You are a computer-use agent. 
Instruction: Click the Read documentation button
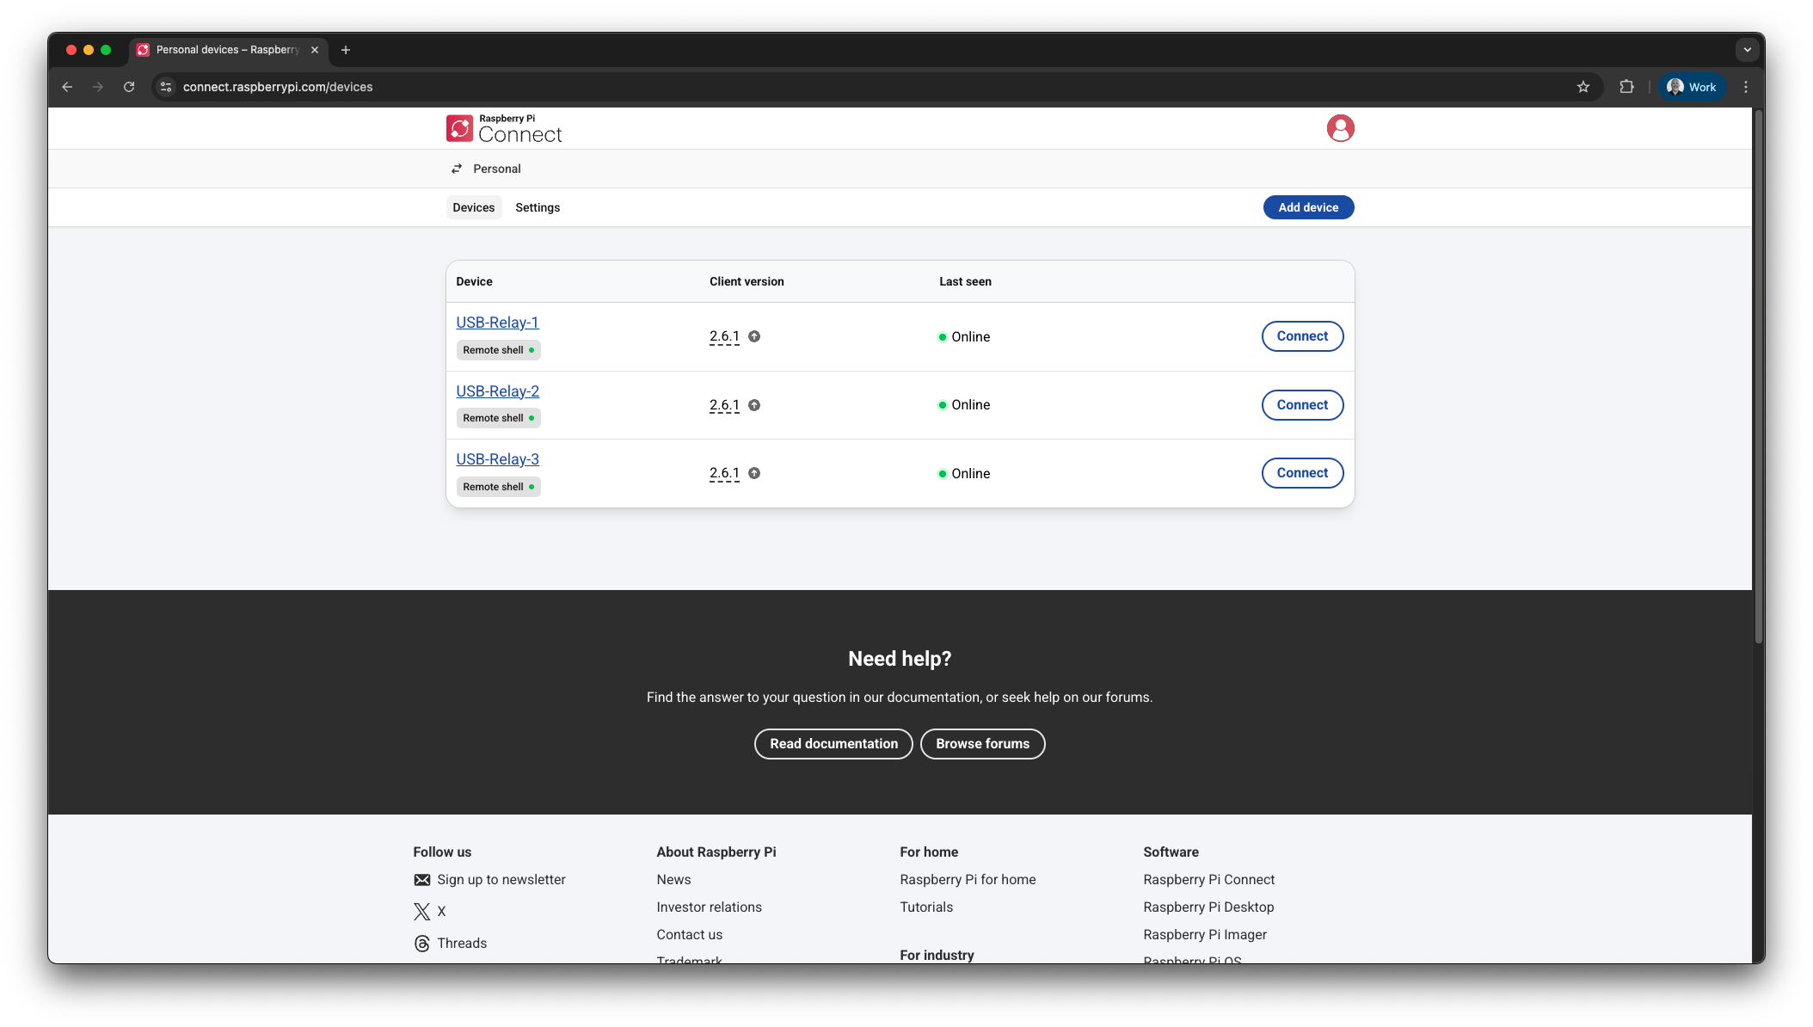click(x=833, y=744)
